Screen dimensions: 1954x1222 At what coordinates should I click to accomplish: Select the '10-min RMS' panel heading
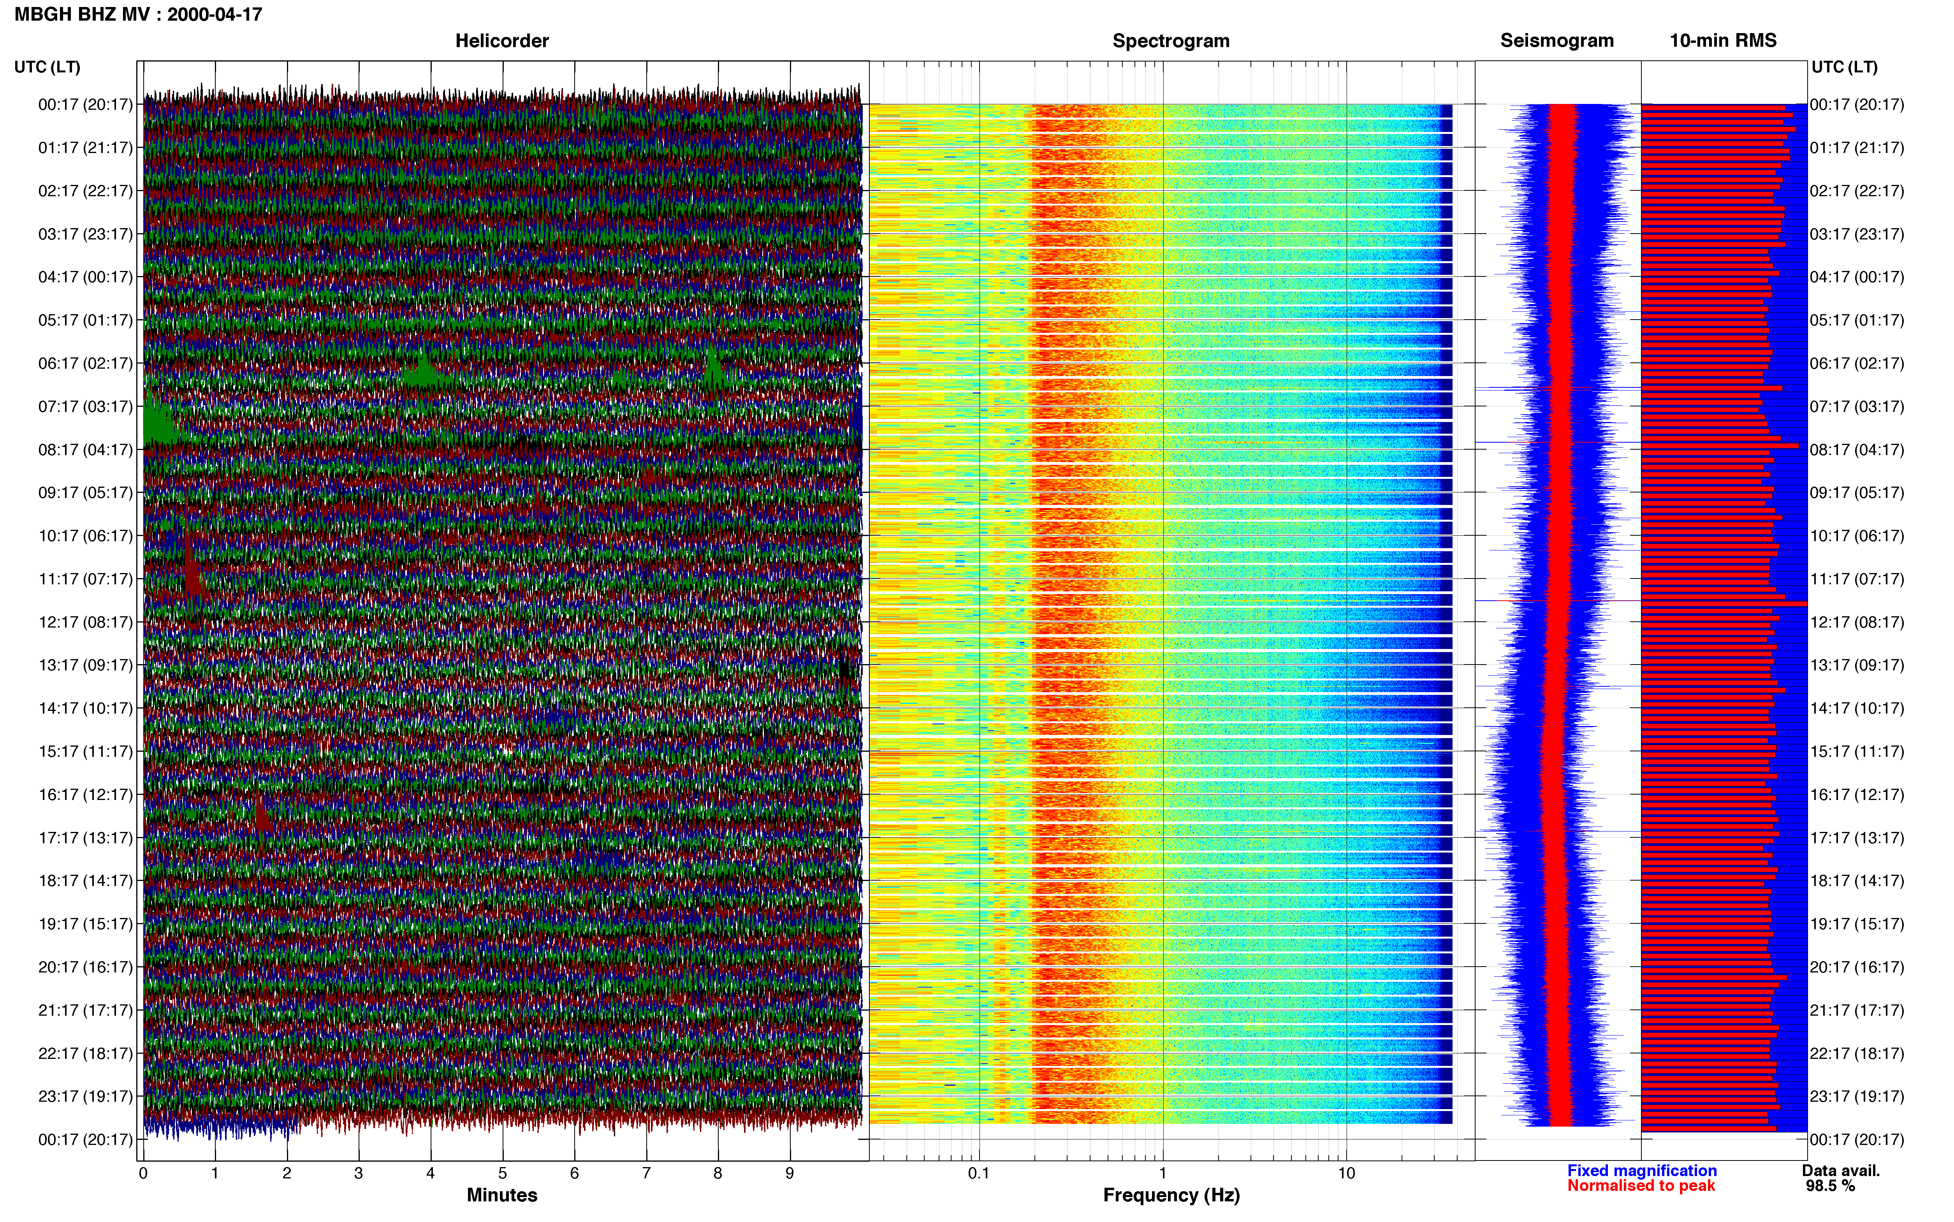[1723, 40]
